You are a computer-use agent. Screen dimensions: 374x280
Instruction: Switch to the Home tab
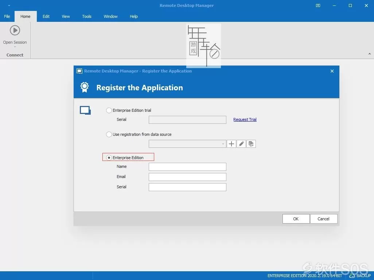click(x=26, y=16)
